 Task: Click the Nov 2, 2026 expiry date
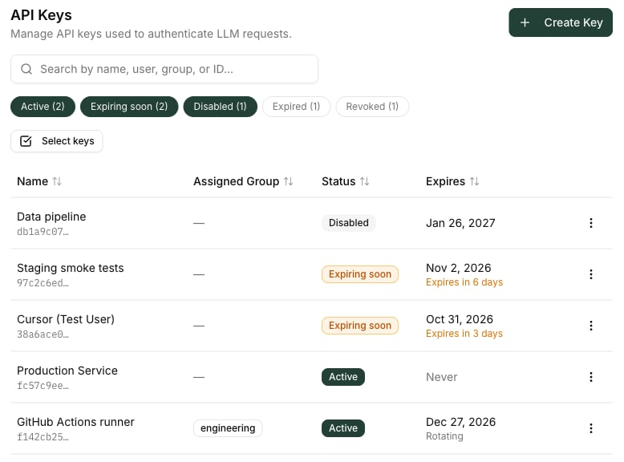coord(459,268)
